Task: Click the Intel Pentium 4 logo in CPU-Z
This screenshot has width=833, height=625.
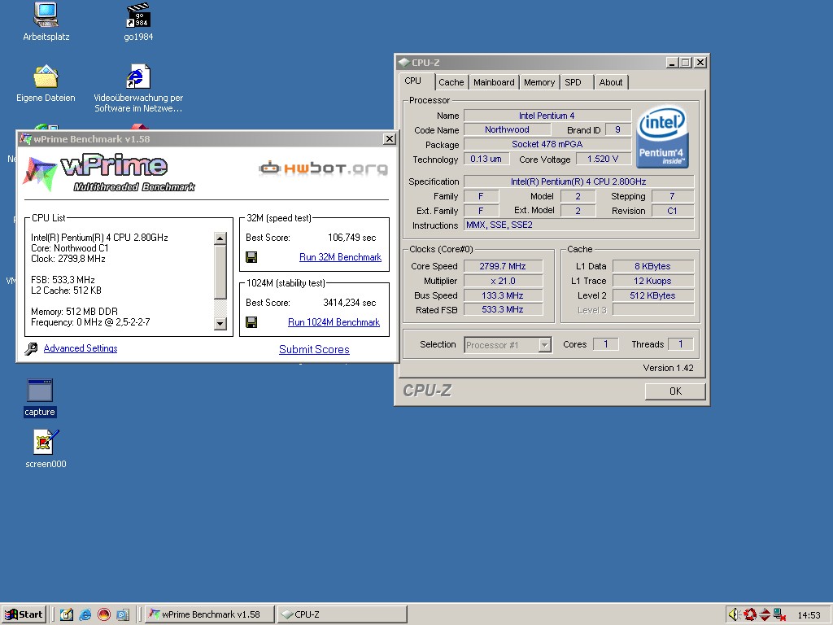Action: pos(662,137)
